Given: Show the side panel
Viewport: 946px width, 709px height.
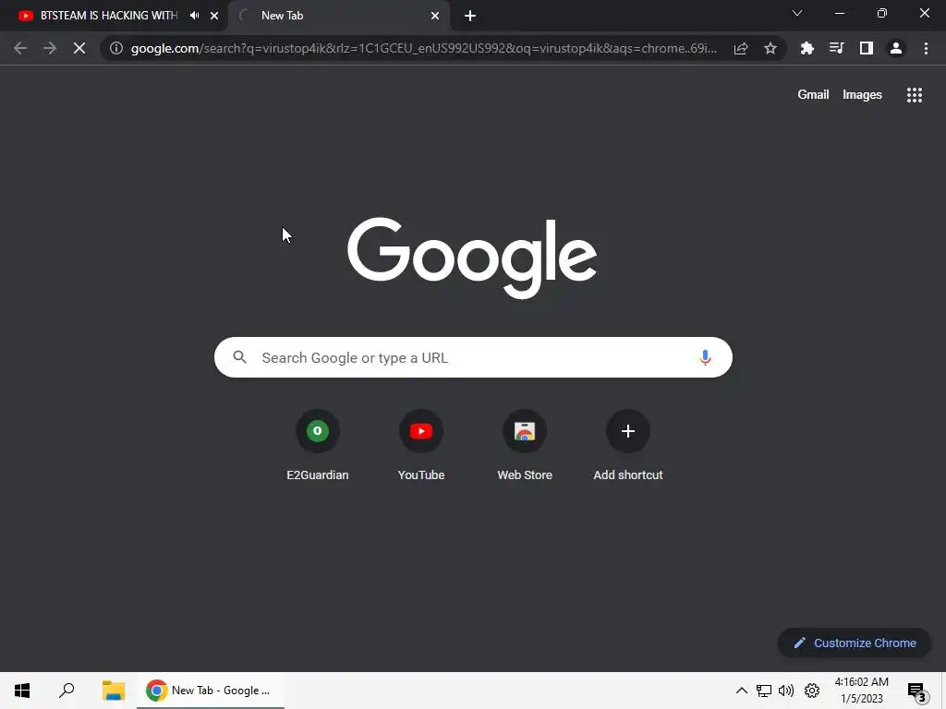Looking at the screenshot, I should 867,48.
